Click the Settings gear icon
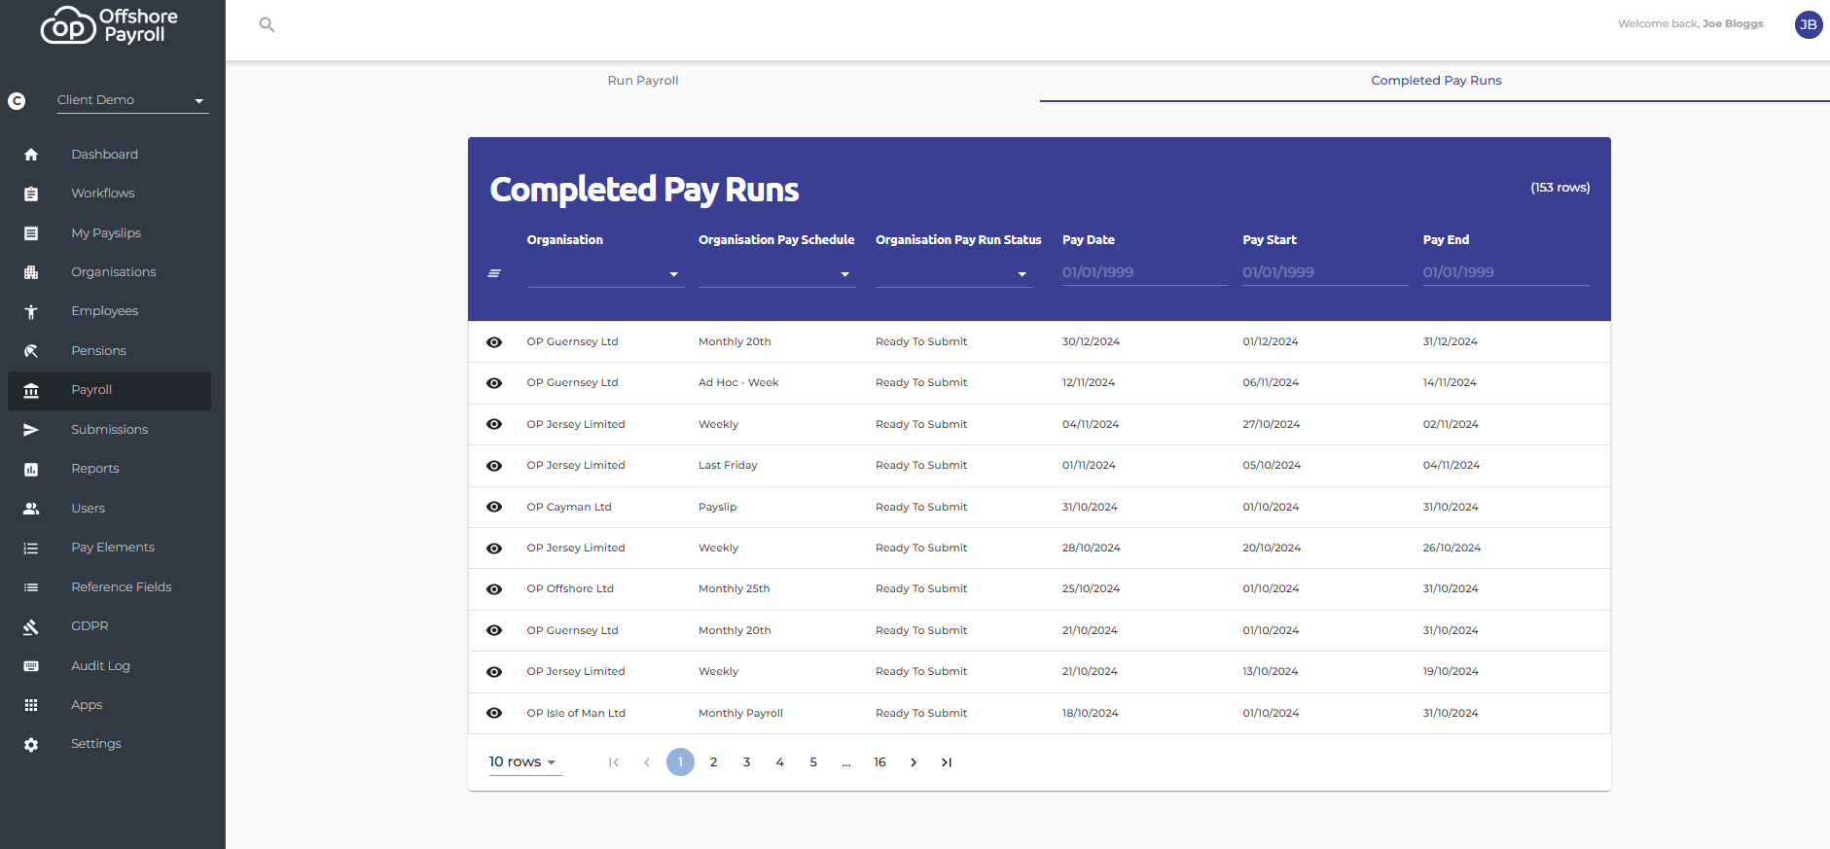 coord(31,744)
